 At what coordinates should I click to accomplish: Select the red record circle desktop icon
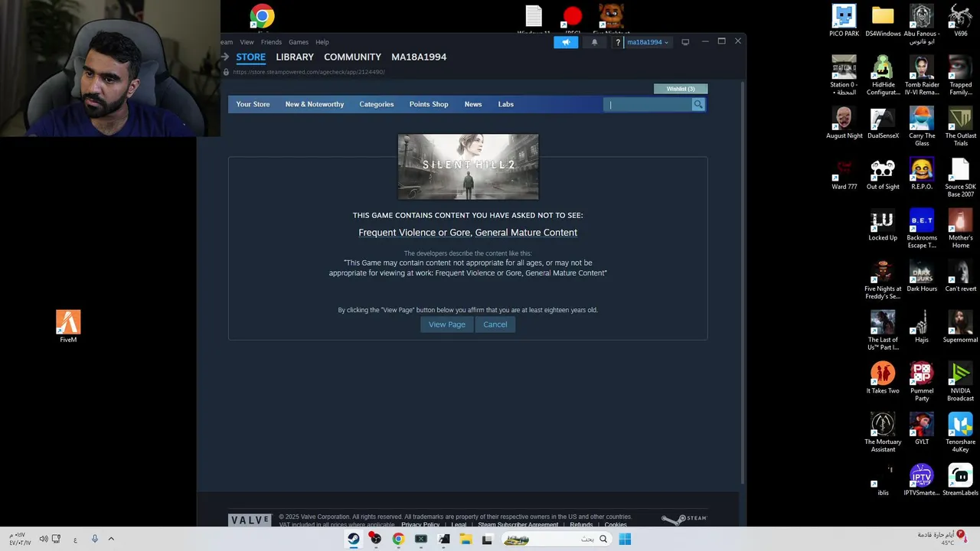click(x=572, y=18)
